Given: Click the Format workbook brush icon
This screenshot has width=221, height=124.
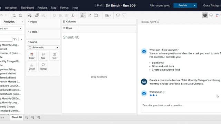Looking at the screenshot, I should [90, 15].
